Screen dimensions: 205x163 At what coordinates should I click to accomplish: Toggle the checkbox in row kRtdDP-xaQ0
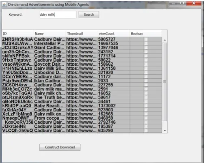(x=146, y=105)
